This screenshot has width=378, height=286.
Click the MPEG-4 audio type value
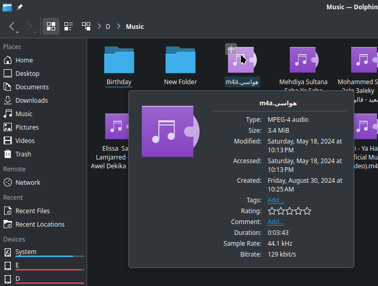[288, 120]
